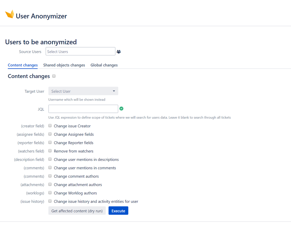Viewport: 291px width, 232px height.
Task: Click the "Username which will be shown instead" hint
Action: tap(77, 100)
